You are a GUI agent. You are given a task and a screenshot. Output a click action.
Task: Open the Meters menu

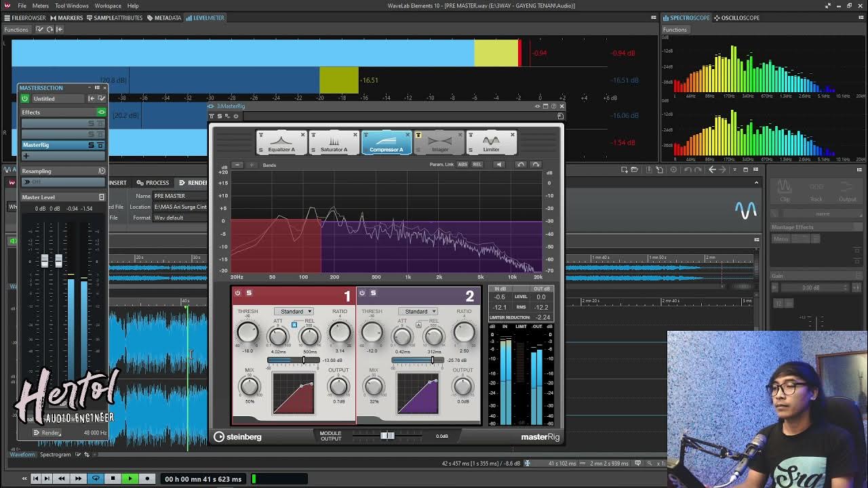(41, 5)
